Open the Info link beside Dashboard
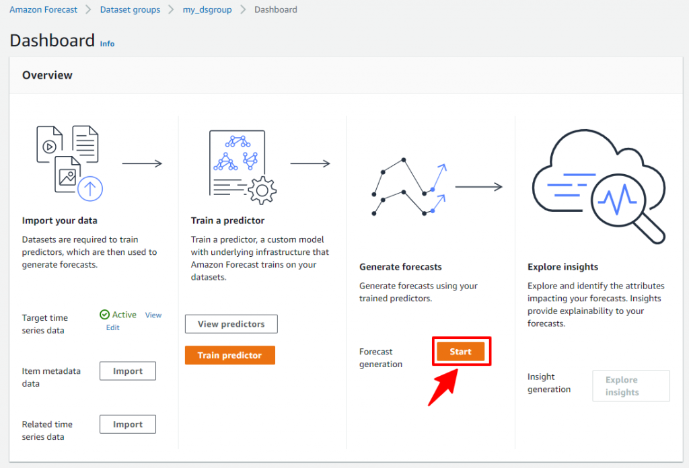The width and height of the screenshot is (689, 468). [x=107, y=44]
